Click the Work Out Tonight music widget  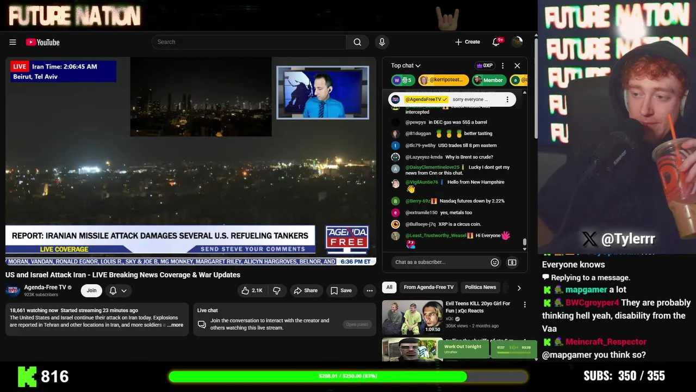(x=462, y=348)
